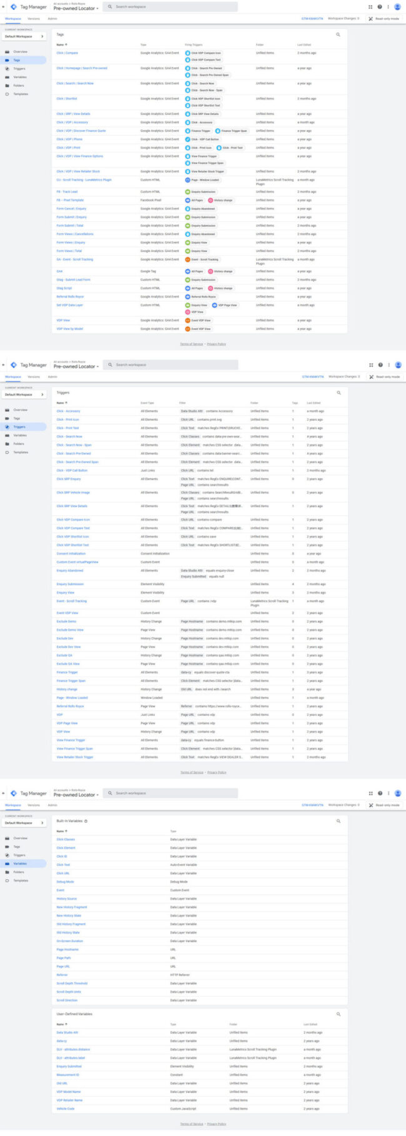Viewport: 406px width, 1136px height.
Task: Open the 'Exclude QA View' trigger
Action: tap(68, 664)
